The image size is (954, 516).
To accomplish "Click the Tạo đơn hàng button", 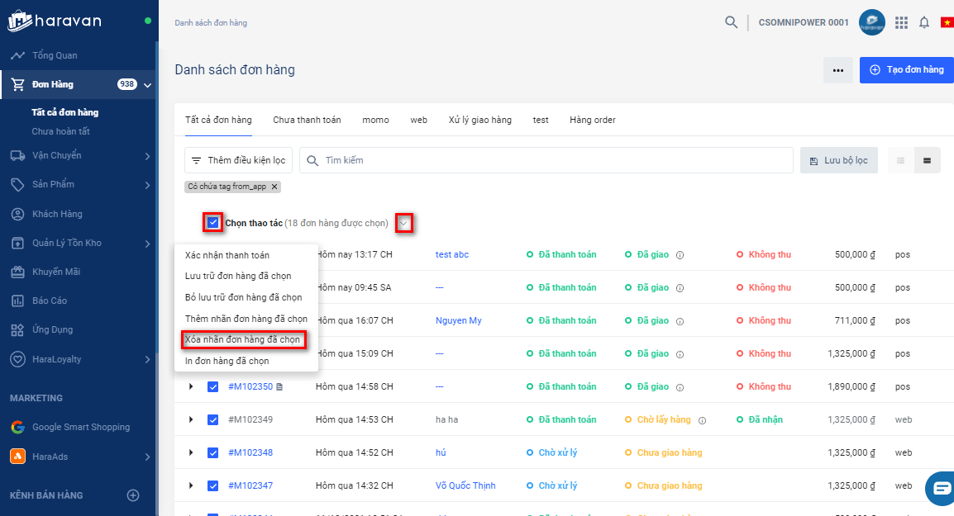I will [x=906, y=70].
